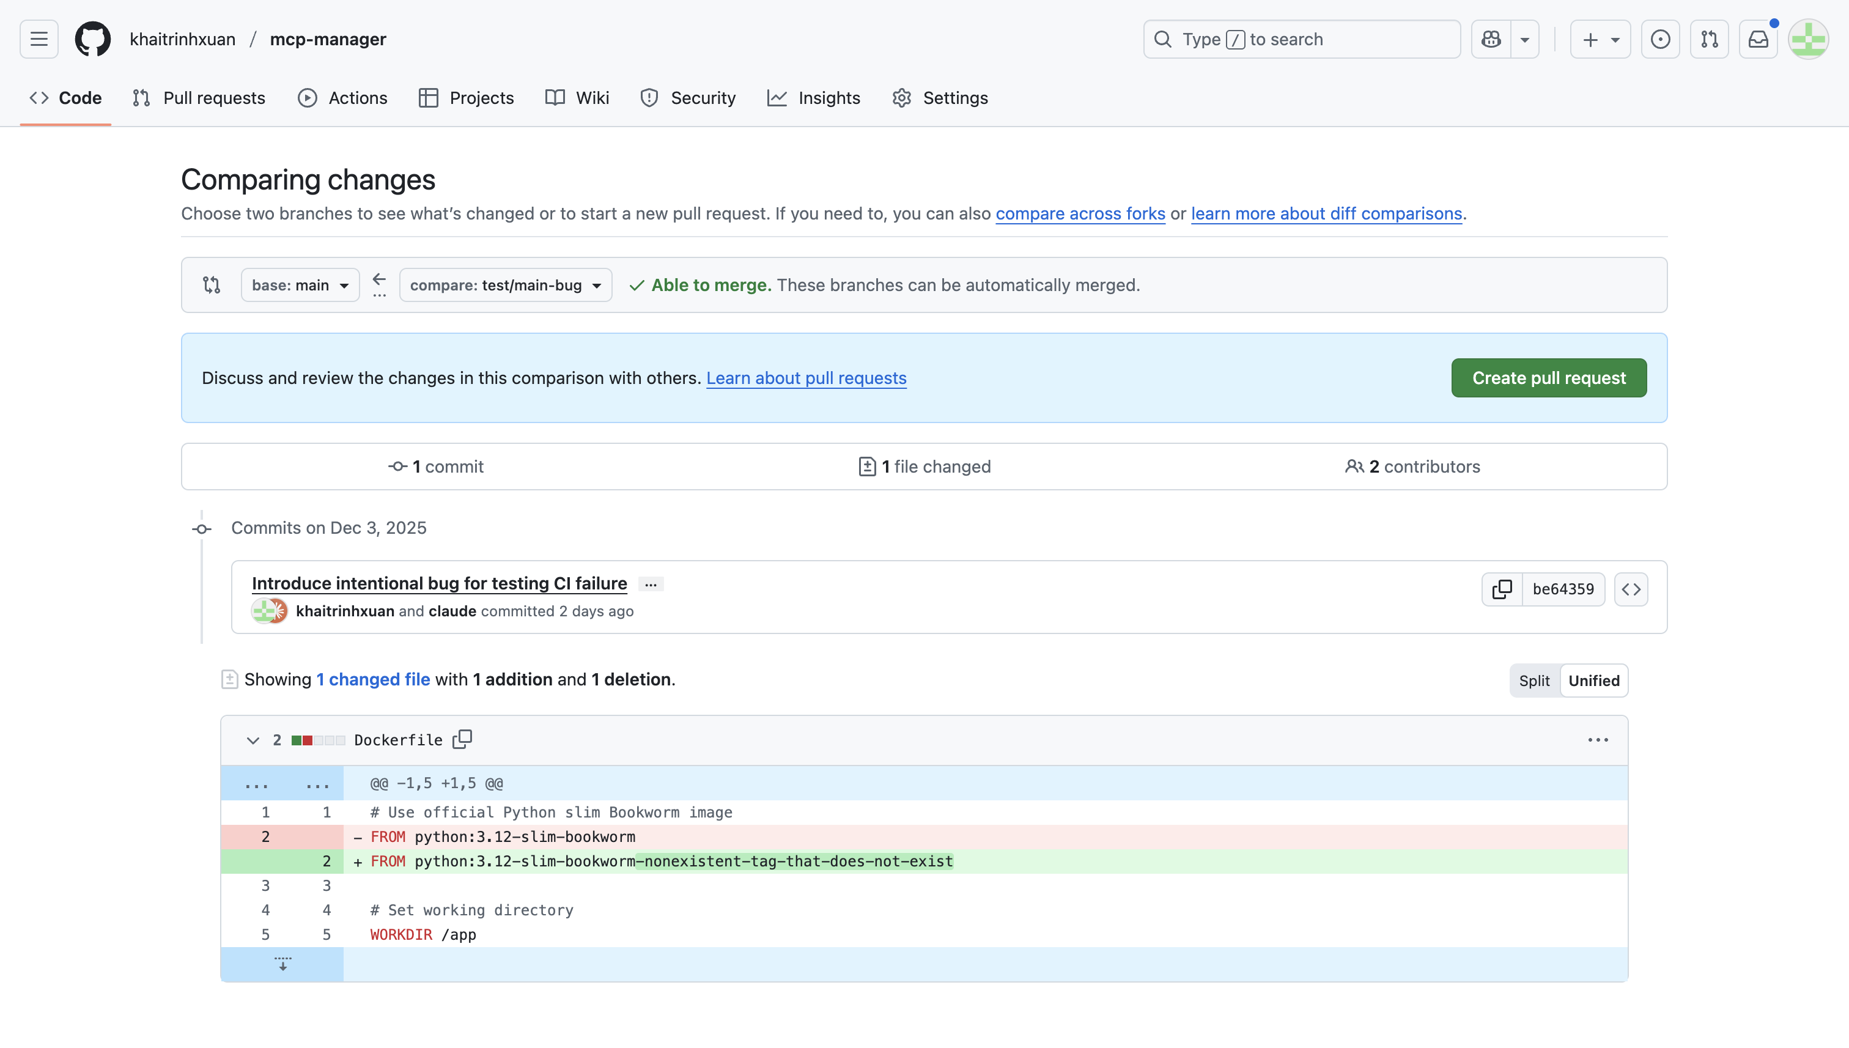The image size is (1849, 1048).
Task: Open the notifications inbox icon
Action: tap(1759, 39)
